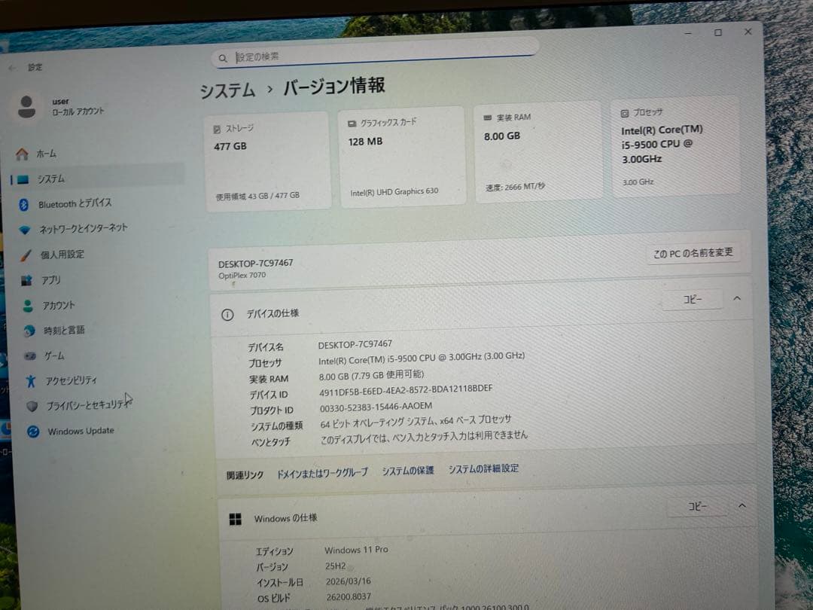The width and height of the screenshot is (813, 610).
Task: Click the 8.00 GB (7.79 GB 使用可能) value
Action: pyautogui.click(x=371, y=376)
